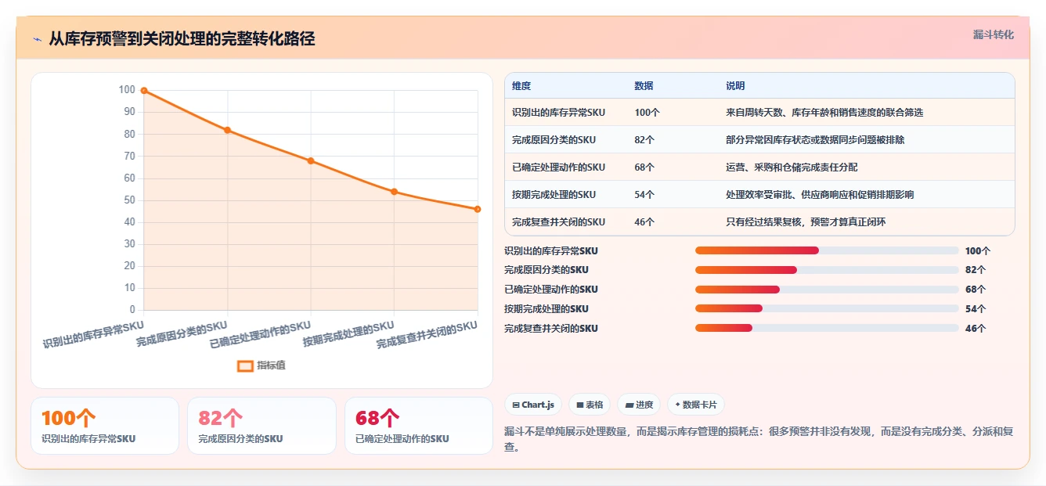Select the 进度 tag chip
The image size is (1046, 486).
[639, 405]
